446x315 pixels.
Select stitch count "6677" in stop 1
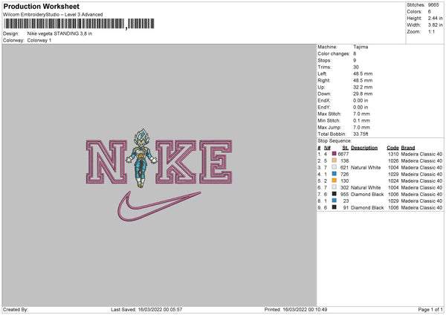[343, 154]
